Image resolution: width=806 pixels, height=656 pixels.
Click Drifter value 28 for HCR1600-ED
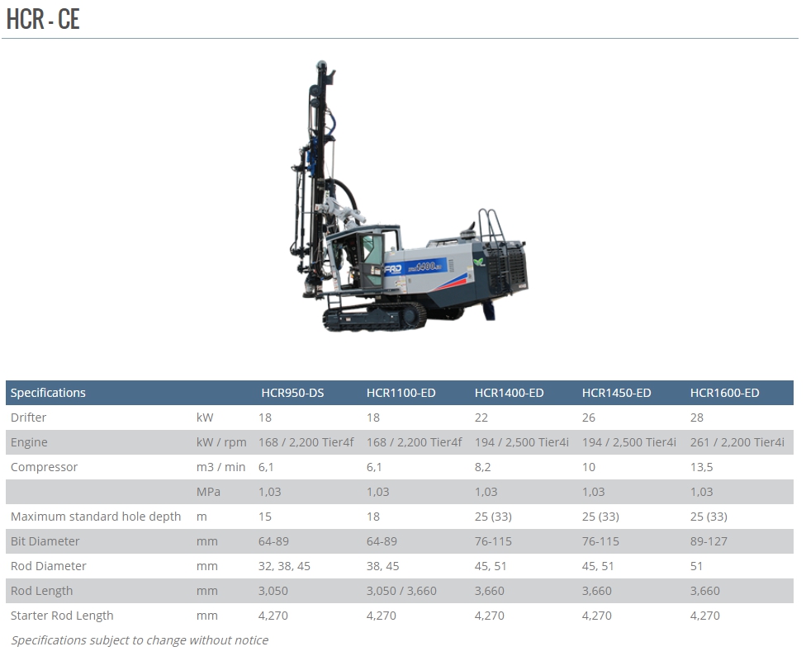click(696, 418)
